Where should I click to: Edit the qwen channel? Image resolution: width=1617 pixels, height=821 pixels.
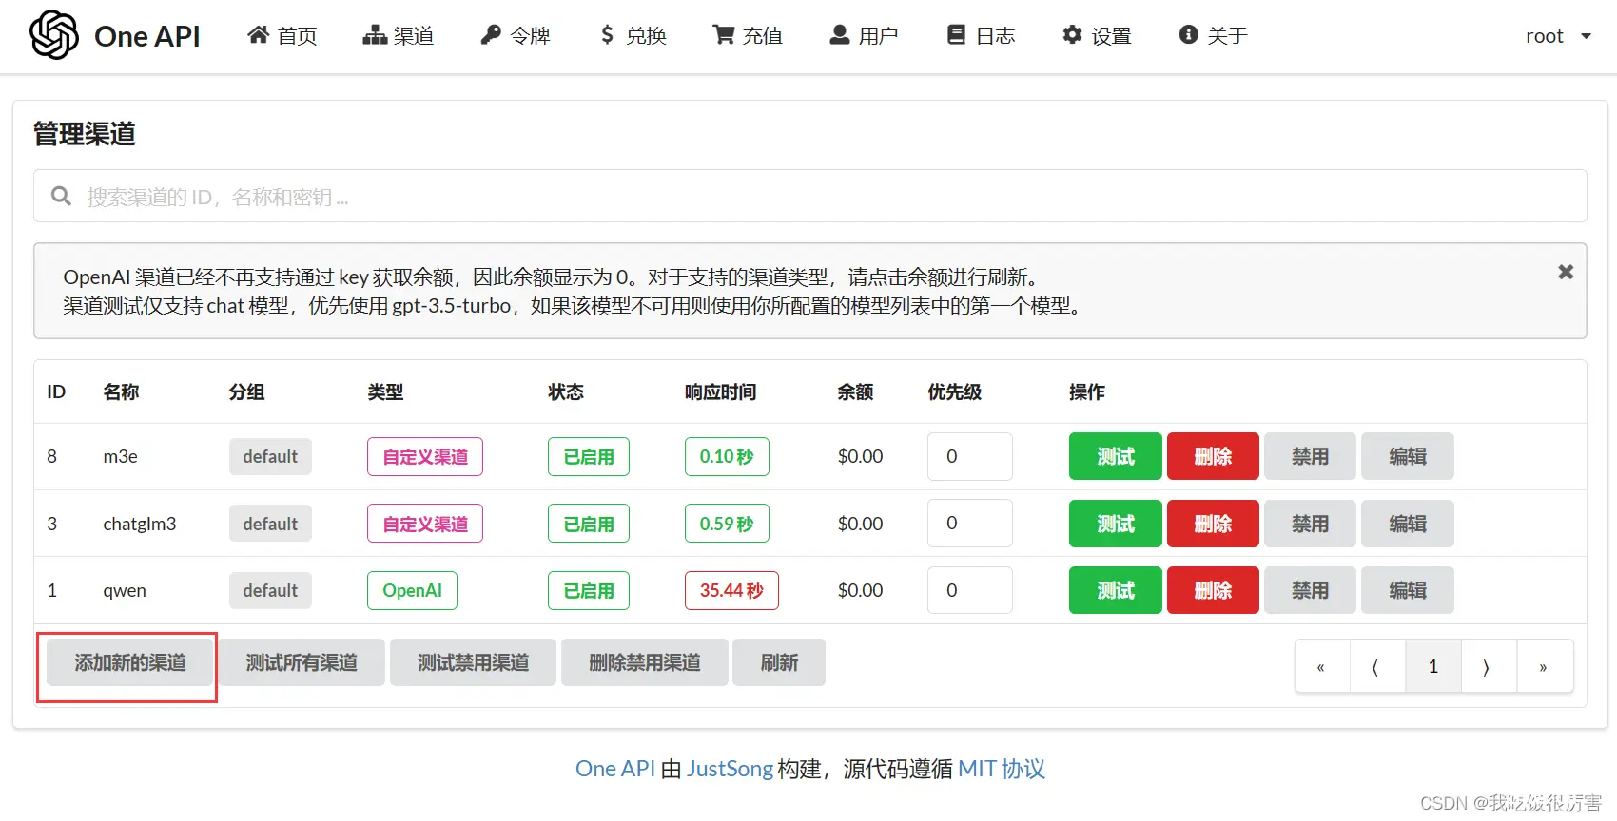click(1407, 590)
